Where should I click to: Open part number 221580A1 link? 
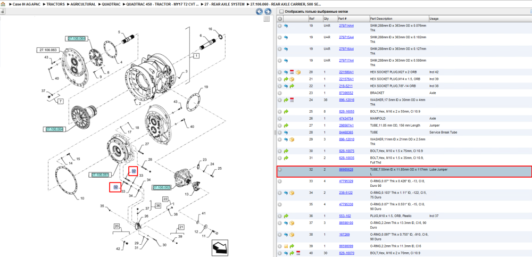346,72
